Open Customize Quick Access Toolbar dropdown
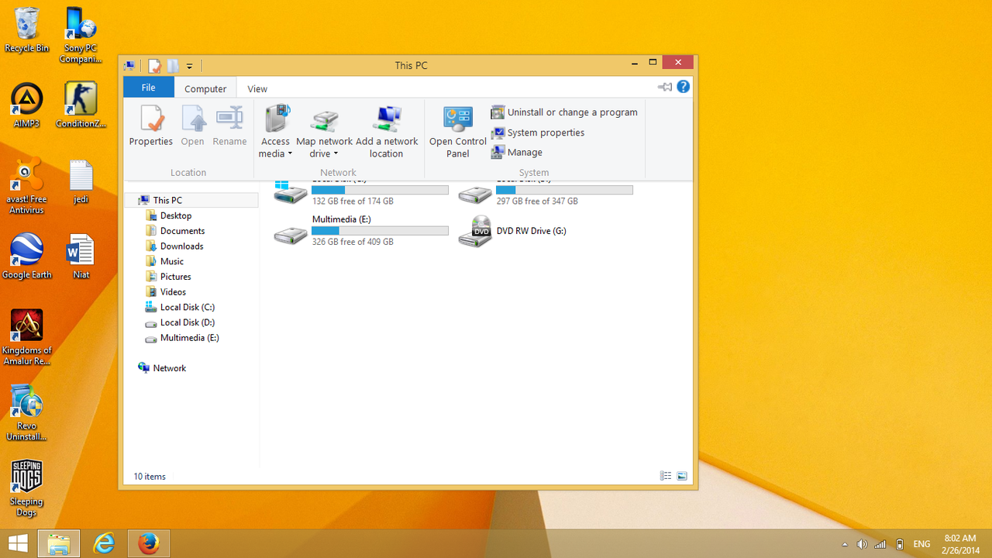Screen dimensions: 992x558 coord(189,67)
